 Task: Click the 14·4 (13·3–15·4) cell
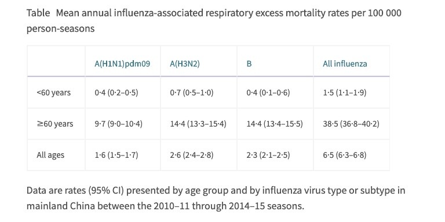point(198,124)
